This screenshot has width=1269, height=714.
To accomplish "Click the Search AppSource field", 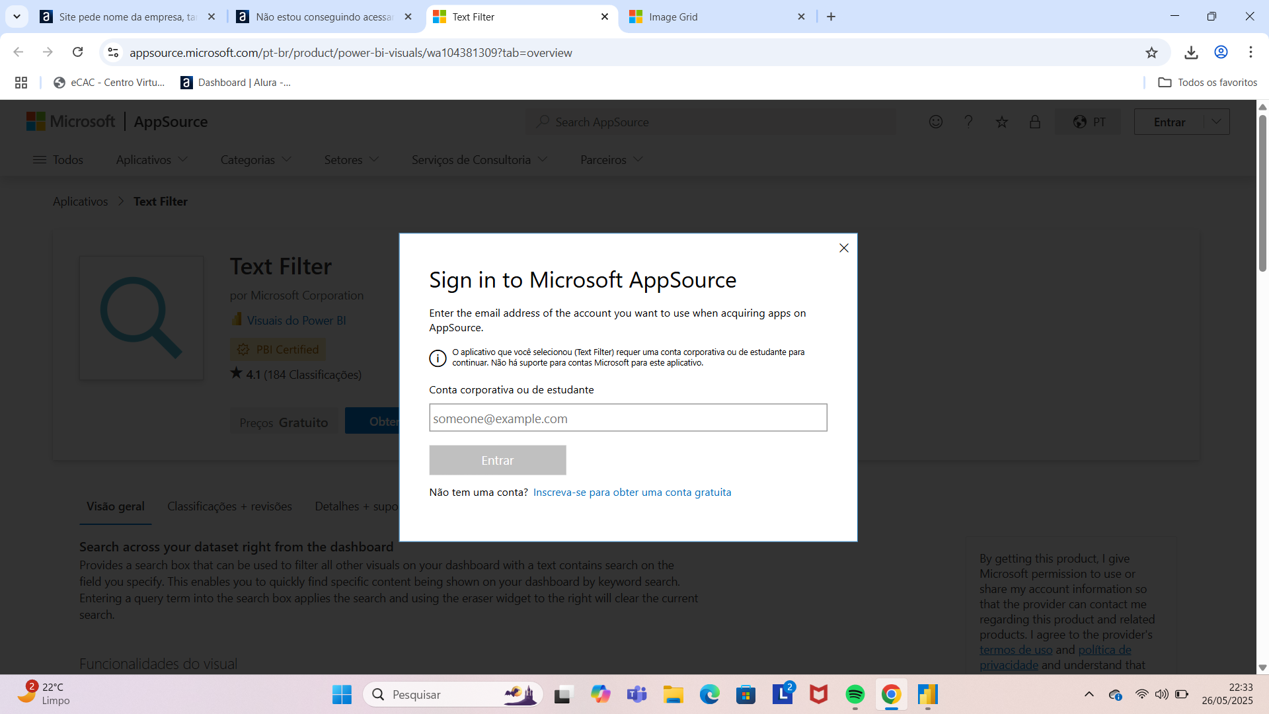I will 711,122.
